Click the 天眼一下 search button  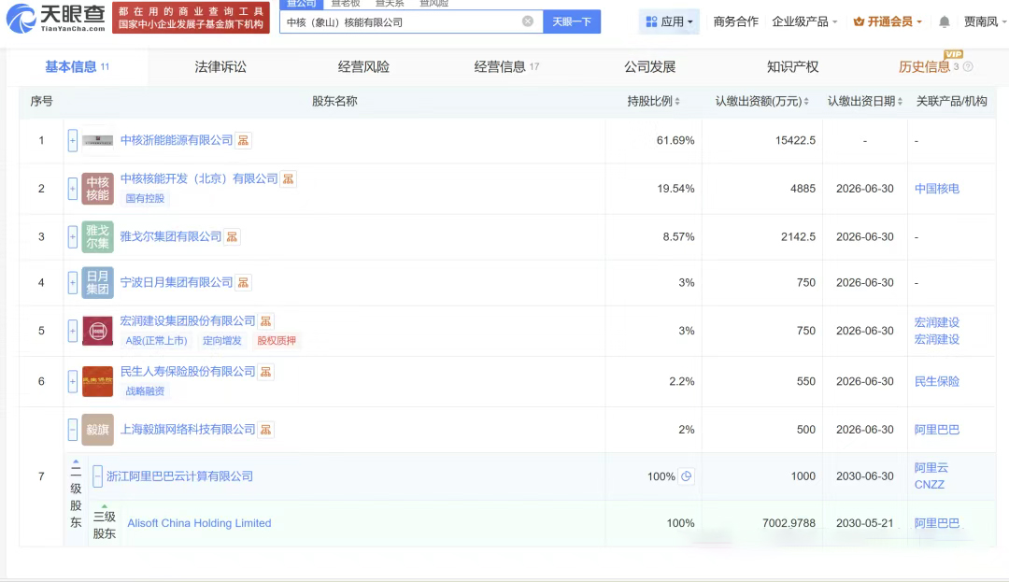tap(572, 21)
